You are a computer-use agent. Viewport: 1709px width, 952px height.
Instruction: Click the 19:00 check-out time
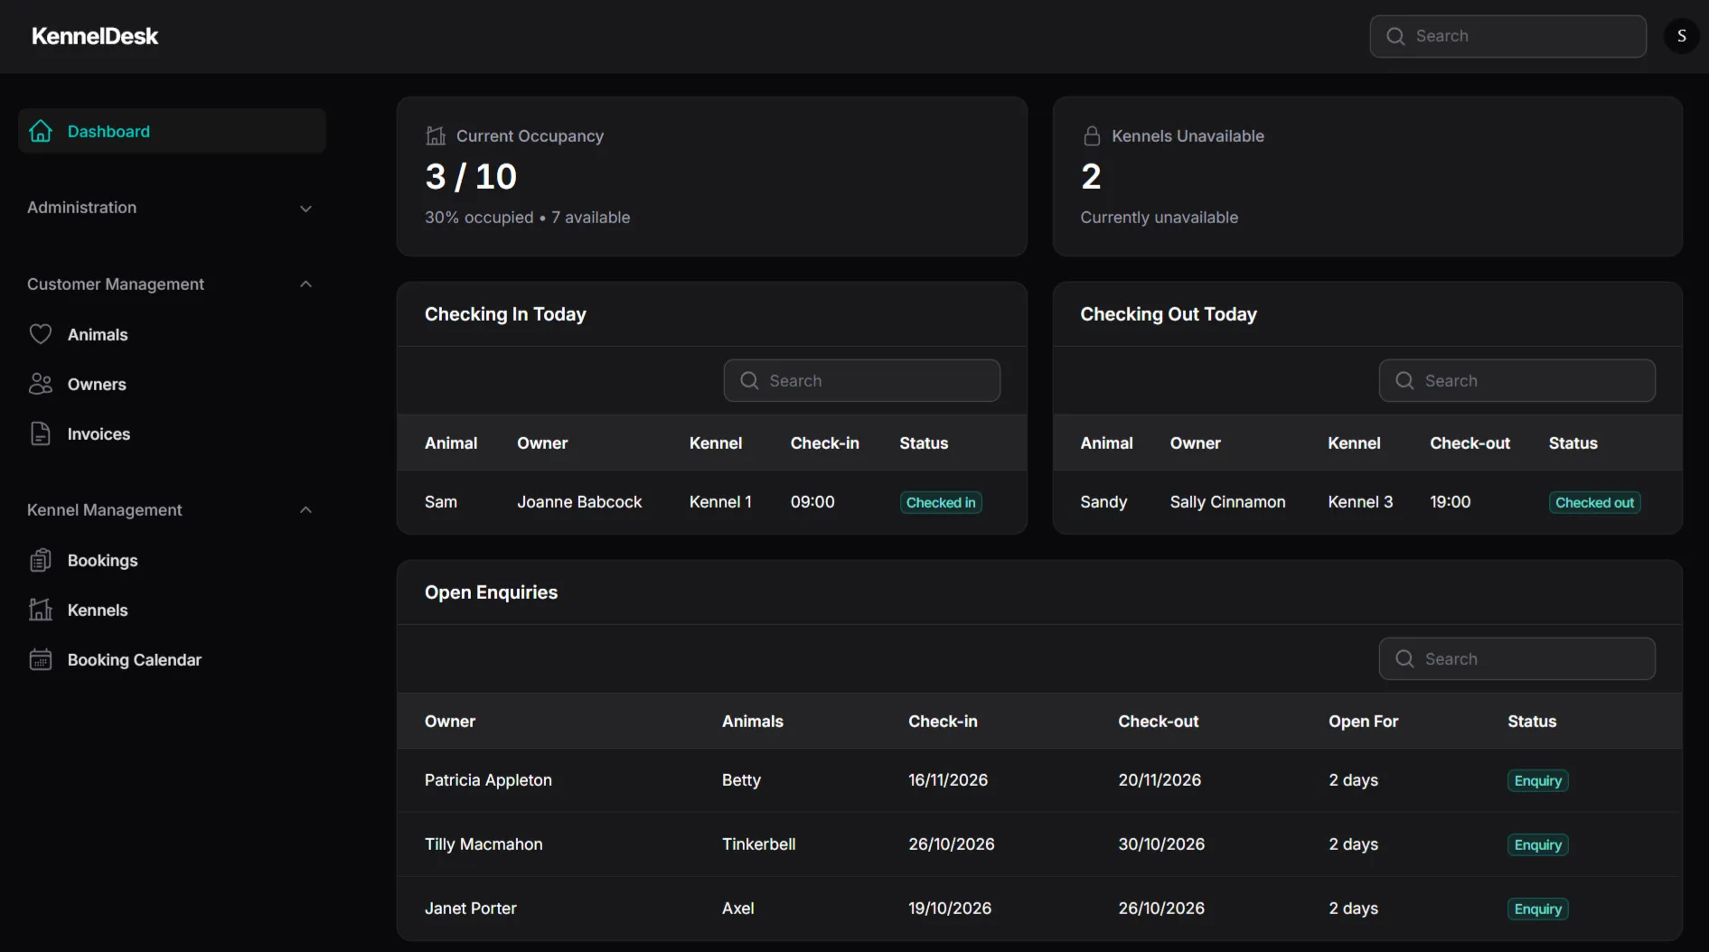(x=1450, y=501)
